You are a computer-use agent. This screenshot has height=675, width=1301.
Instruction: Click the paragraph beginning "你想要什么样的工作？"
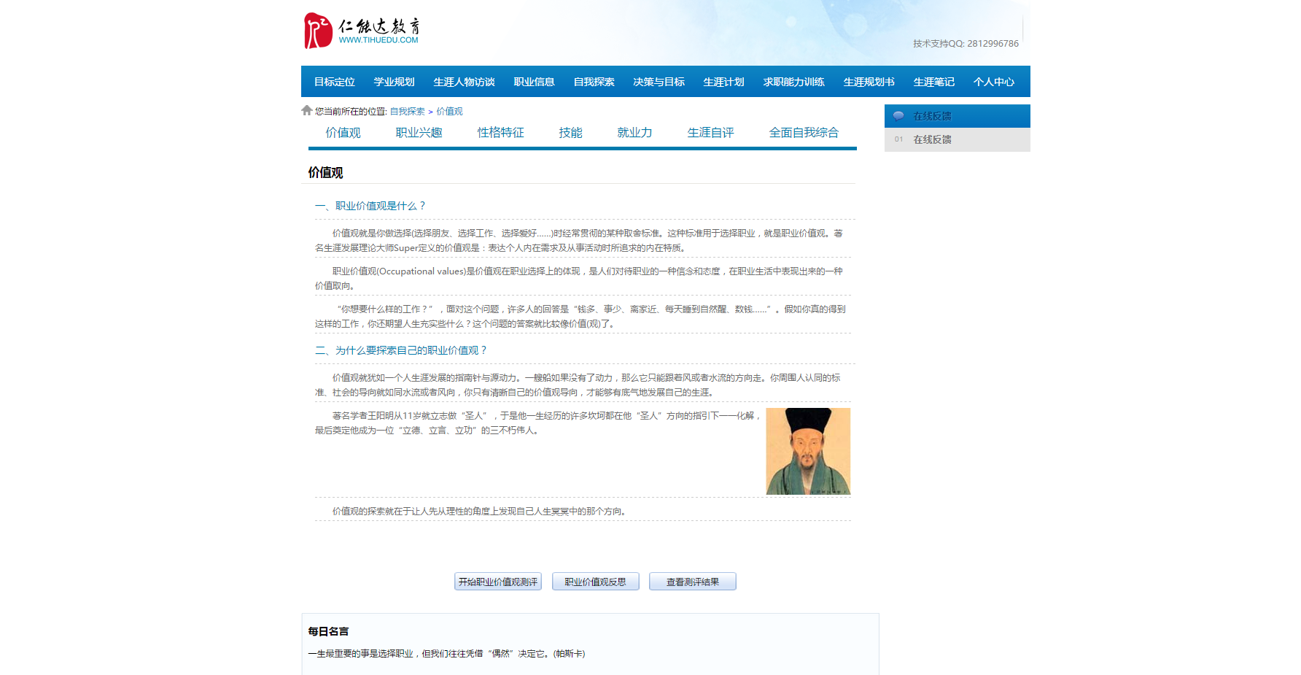583,317
